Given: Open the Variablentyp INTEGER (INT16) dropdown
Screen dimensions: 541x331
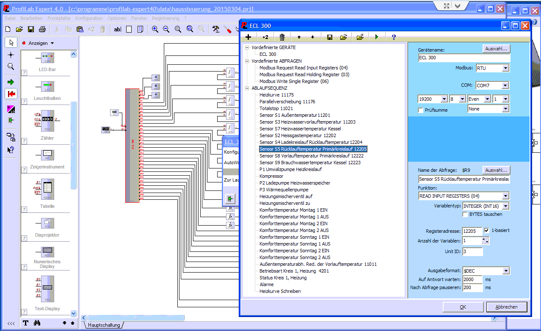Looking at the screenshot, I should [x=505, y=206].
